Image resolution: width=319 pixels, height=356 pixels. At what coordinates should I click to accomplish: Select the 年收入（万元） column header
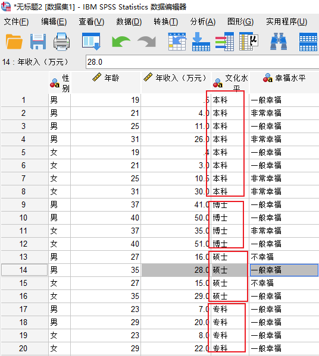click(x=176, y=83)
